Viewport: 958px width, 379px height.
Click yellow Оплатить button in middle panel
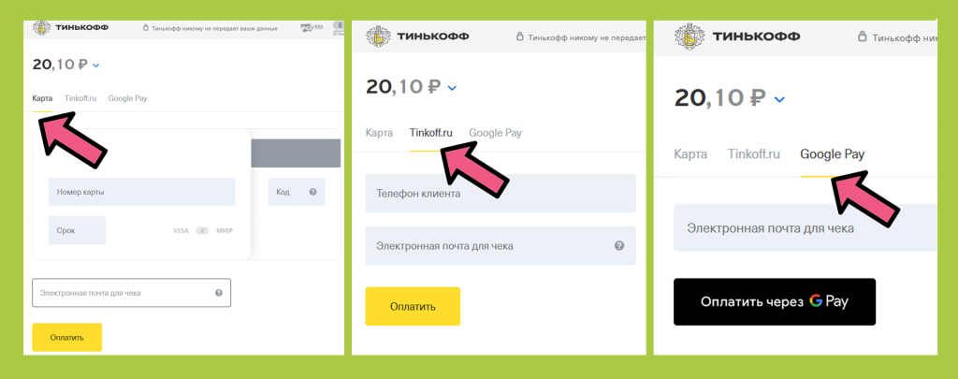tap(413, 306)
